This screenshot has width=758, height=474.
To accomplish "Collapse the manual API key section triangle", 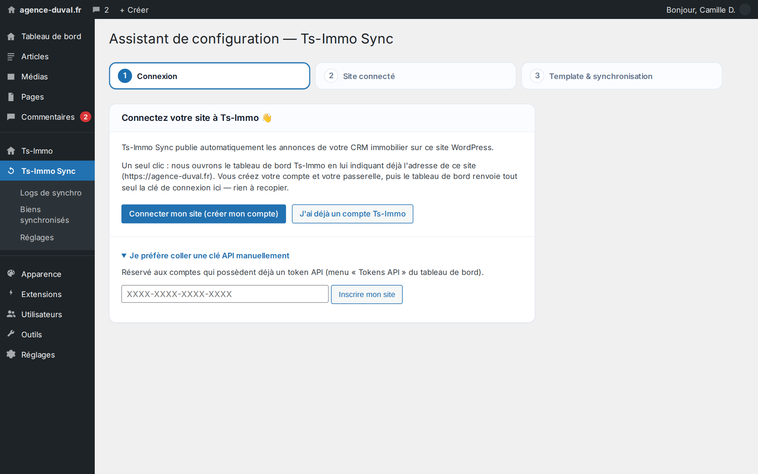I will [124, 256].
